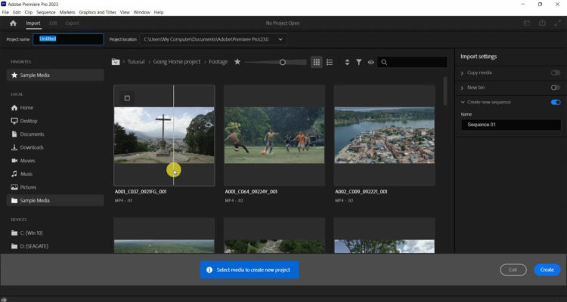The image size is (567, 302).
Task: Click the Footage breadcrumb
Action: coord(218,62)
